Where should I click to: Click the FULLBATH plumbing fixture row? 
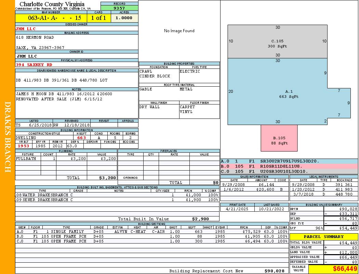click(66, 159)
